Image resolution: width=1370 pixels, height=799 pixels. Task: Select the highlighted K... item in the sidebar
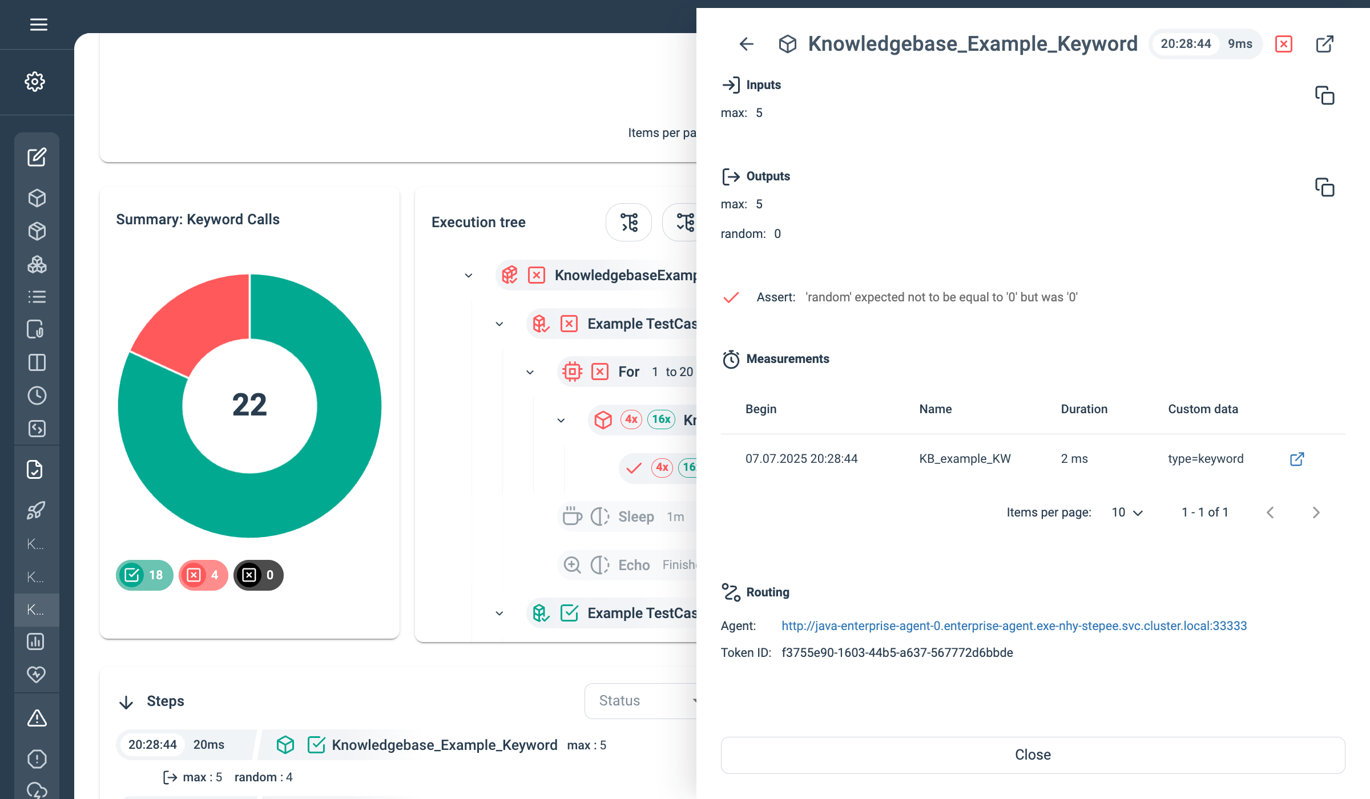(35, 610)
